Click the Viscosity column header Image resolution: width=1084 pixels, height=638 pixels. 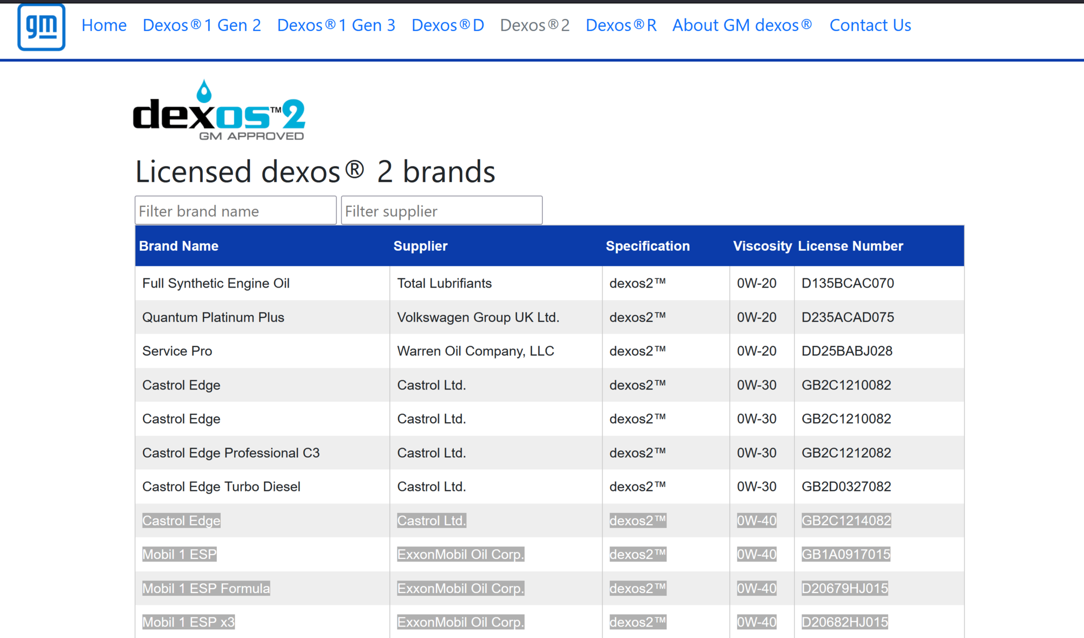762,246
